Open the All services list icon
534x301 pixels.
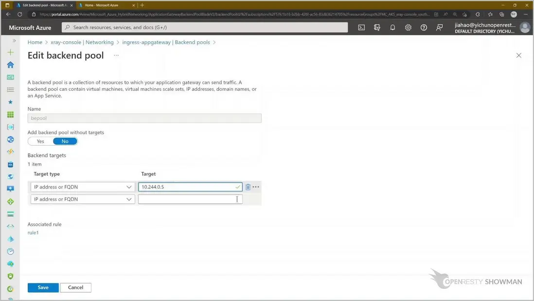[x=11, y=90]
